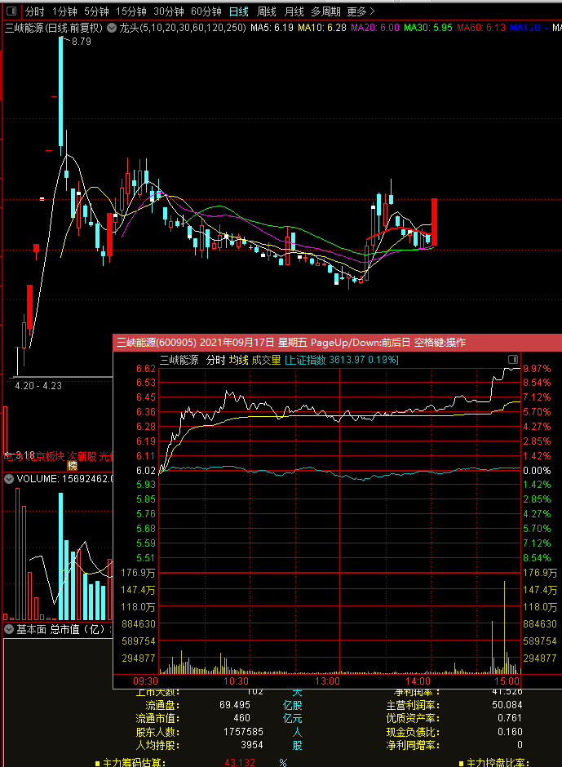Switch to the 日线 daily chart tab
Viewport: 562px width, 767px height.
[x=238, y=11]
